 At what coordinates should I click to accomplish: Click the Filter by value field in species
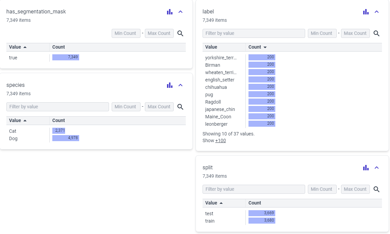pos(58,107)
